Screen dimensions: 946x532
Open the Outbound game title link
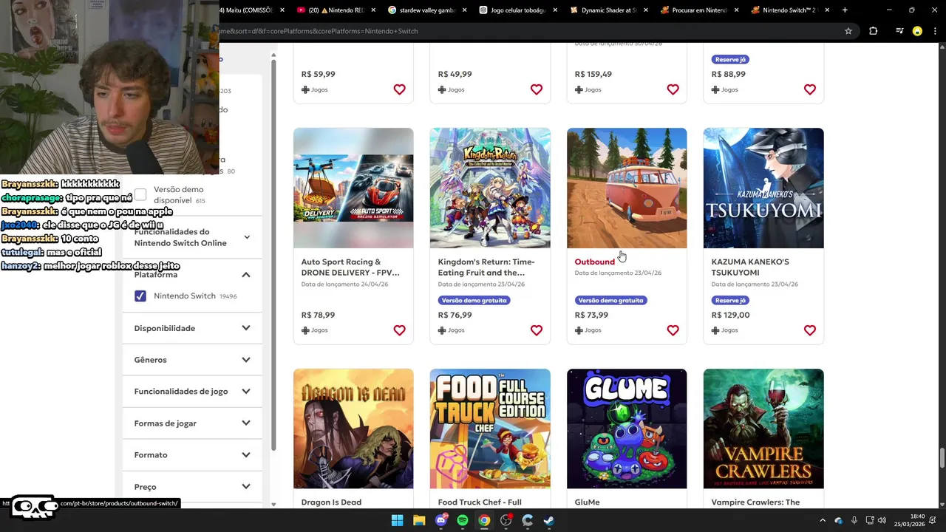click(x=594, y=262)
